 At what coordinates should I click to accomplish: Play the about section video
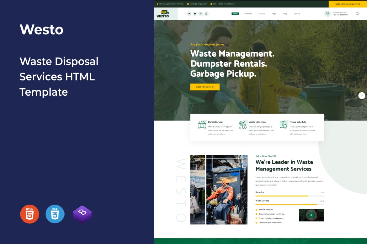[311, 215]
